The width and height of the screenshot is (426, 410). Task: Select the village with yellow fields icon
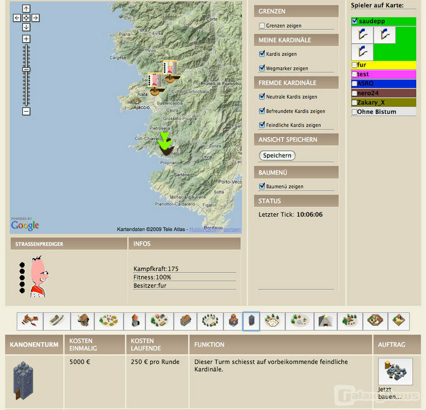pos(109,321)
